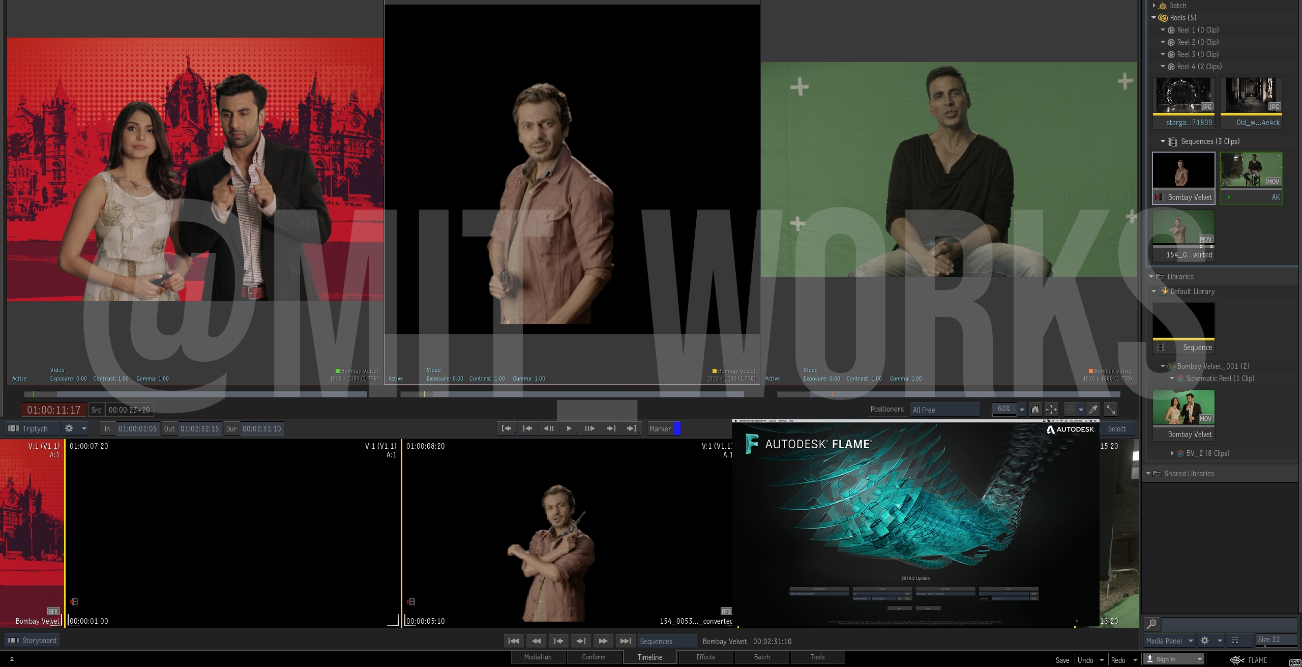Toggle the Storyboard view button
The image size is (1302, 667).
click(33, 641)
